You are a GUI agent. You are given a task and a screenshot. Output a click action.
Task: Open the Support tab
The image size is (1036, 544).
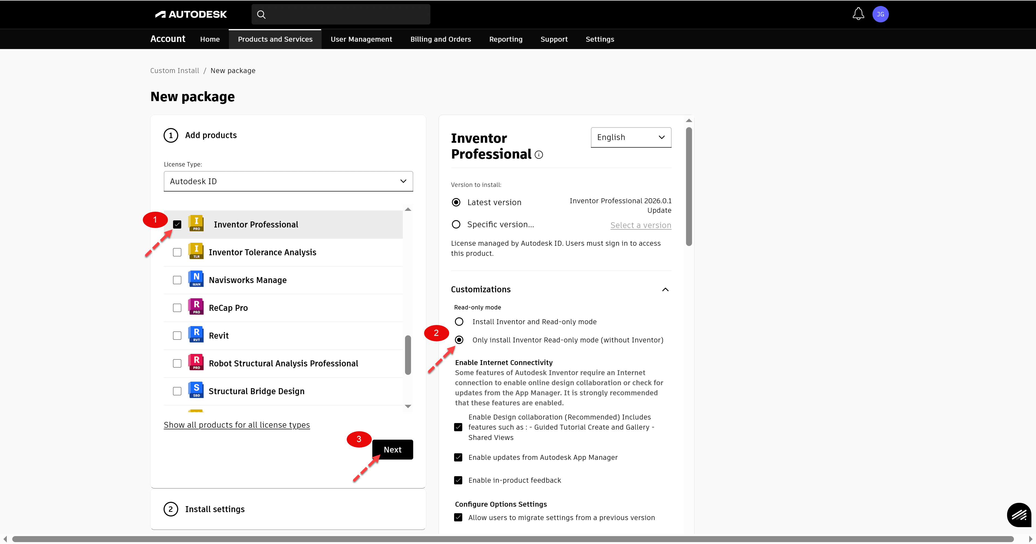tap(554, 39)
